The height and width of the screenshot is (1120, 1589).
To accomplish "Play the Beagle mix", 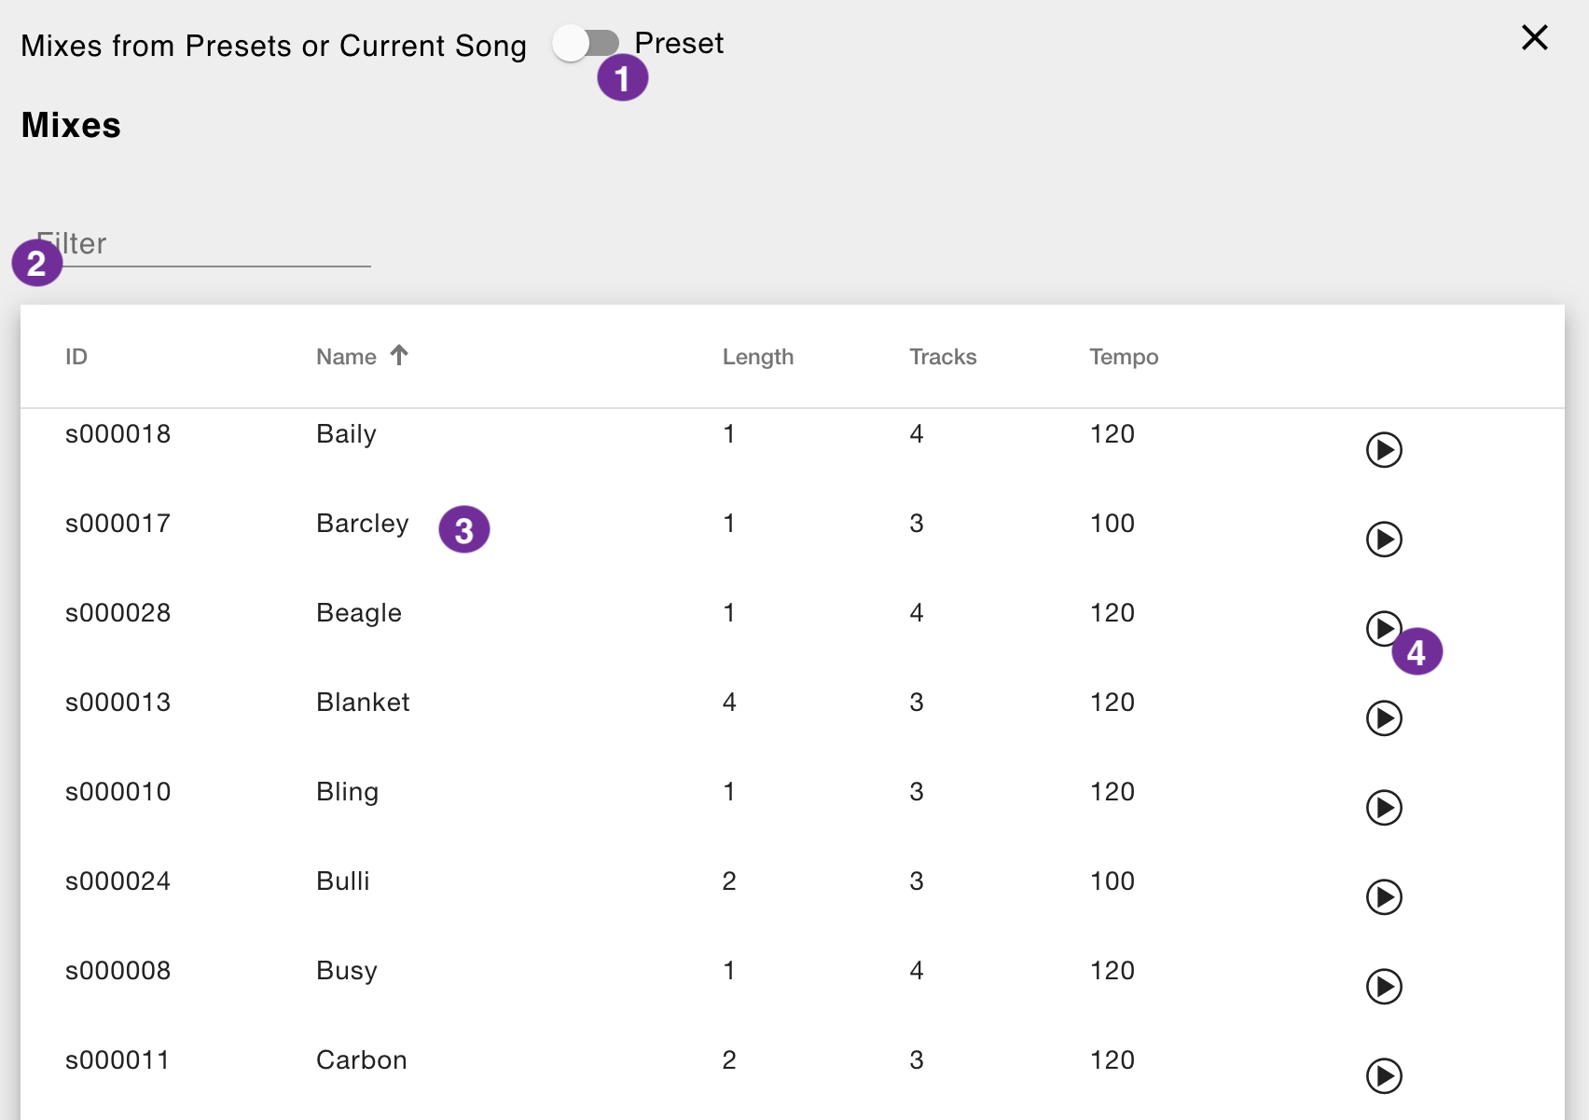I will pyautogui.click(x=1384, y=628).
